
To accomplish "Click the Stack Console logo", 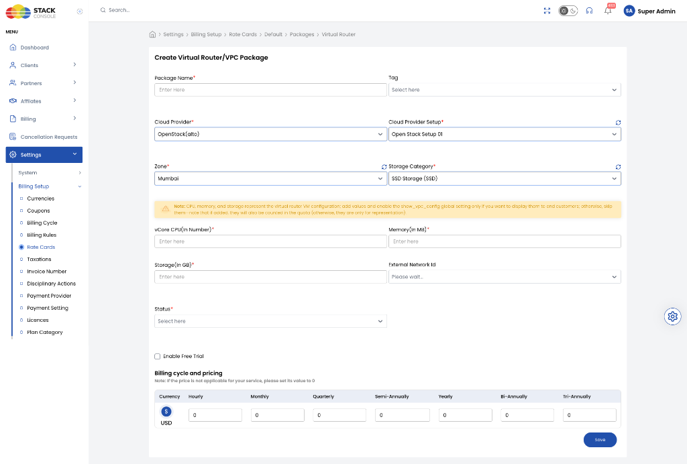I will 31,12.
